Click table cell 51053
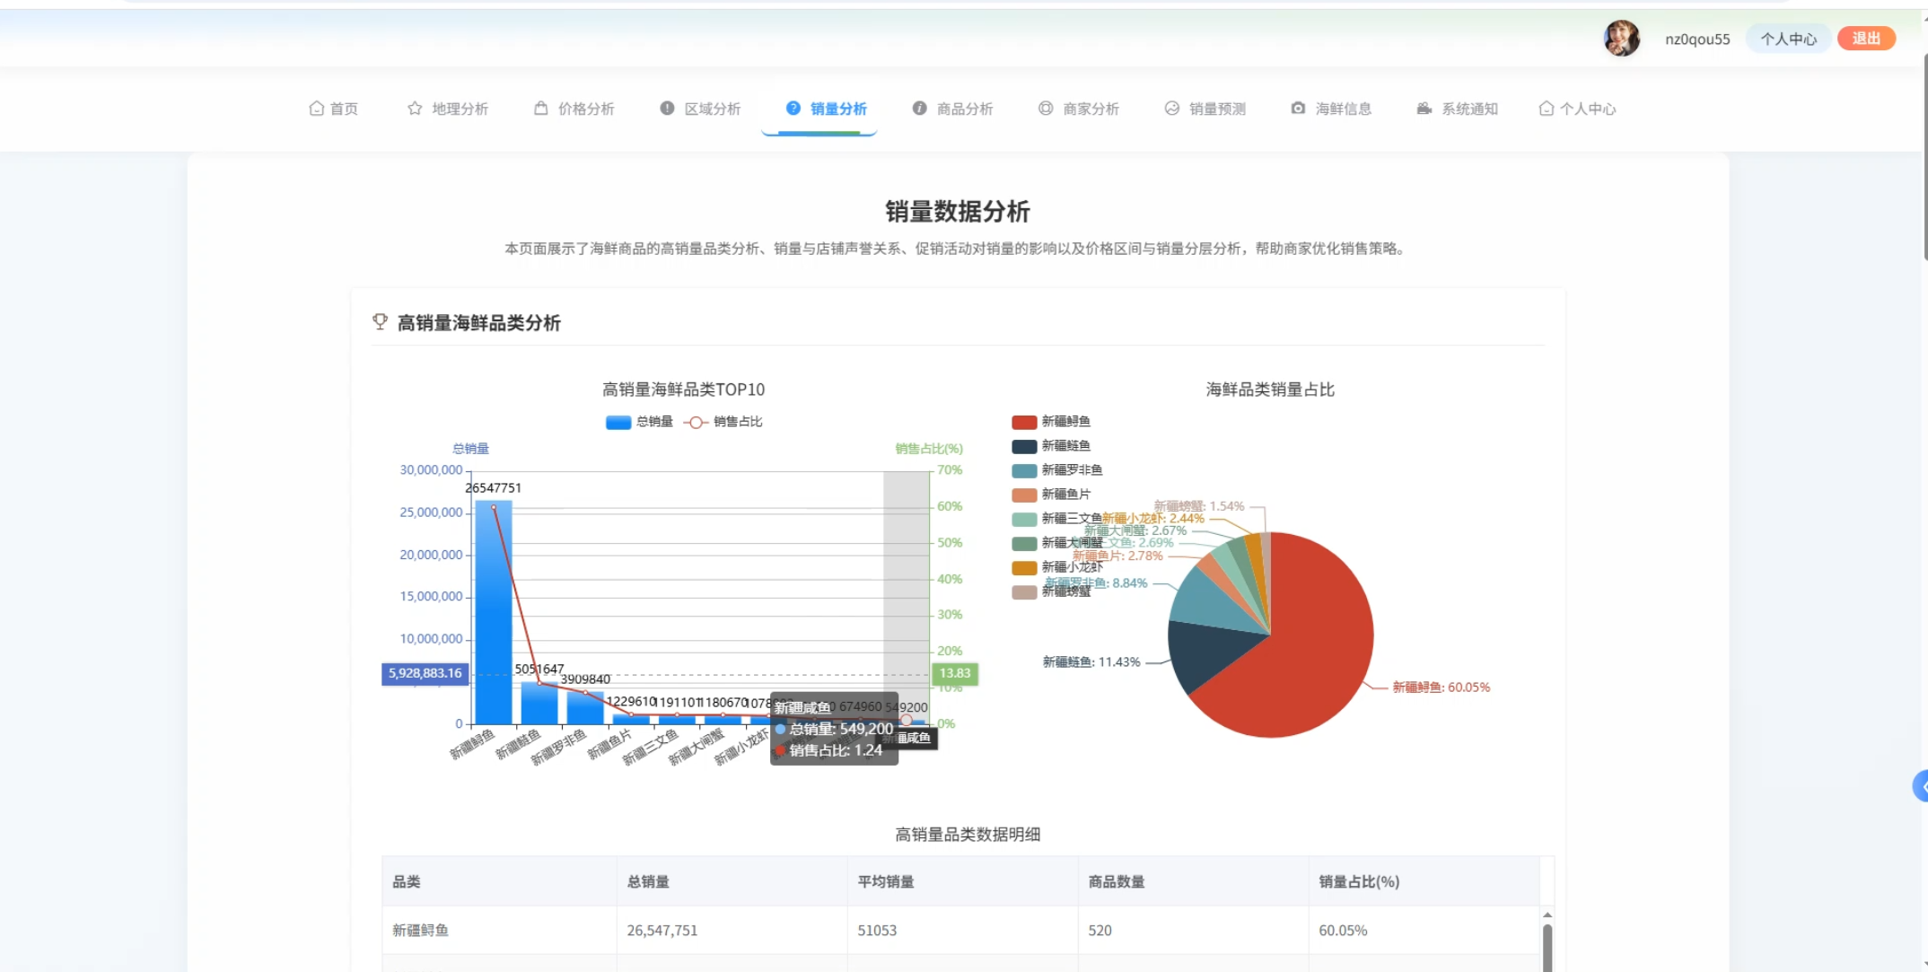This screenshot has height=972, width=1928. [x=962, y=930]
